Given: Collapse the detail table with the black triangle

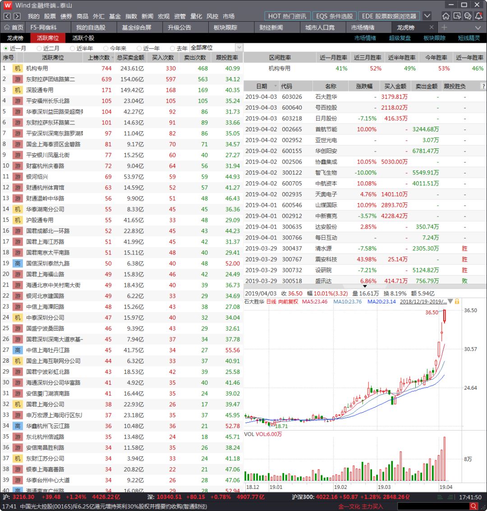Looking at the screenshot, I should coord(365,286).
